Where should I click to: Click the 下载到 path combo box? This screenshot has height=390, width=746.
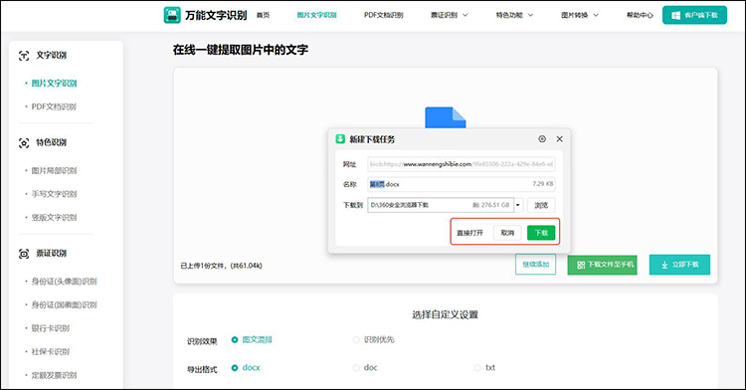441,205
